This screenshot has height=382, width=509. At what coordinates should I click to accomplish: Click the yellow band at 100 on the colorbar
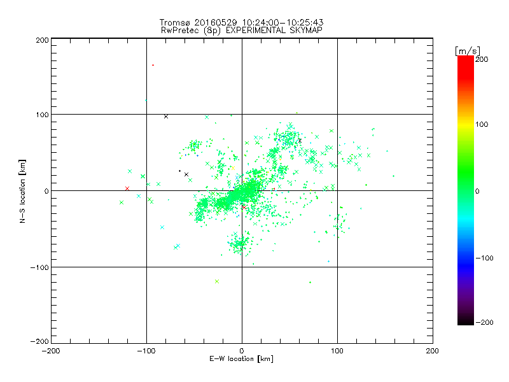coord(466,124)
